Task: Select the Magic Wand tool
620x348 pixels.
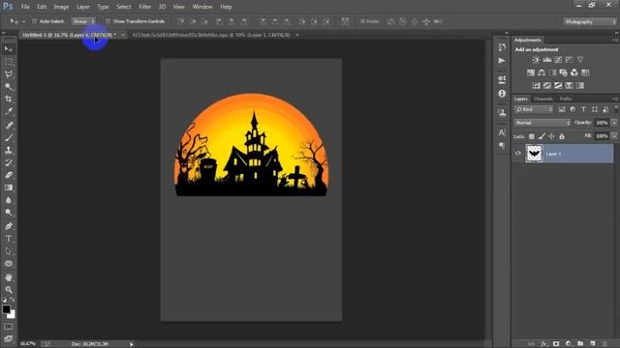Action: click(9, 86)
